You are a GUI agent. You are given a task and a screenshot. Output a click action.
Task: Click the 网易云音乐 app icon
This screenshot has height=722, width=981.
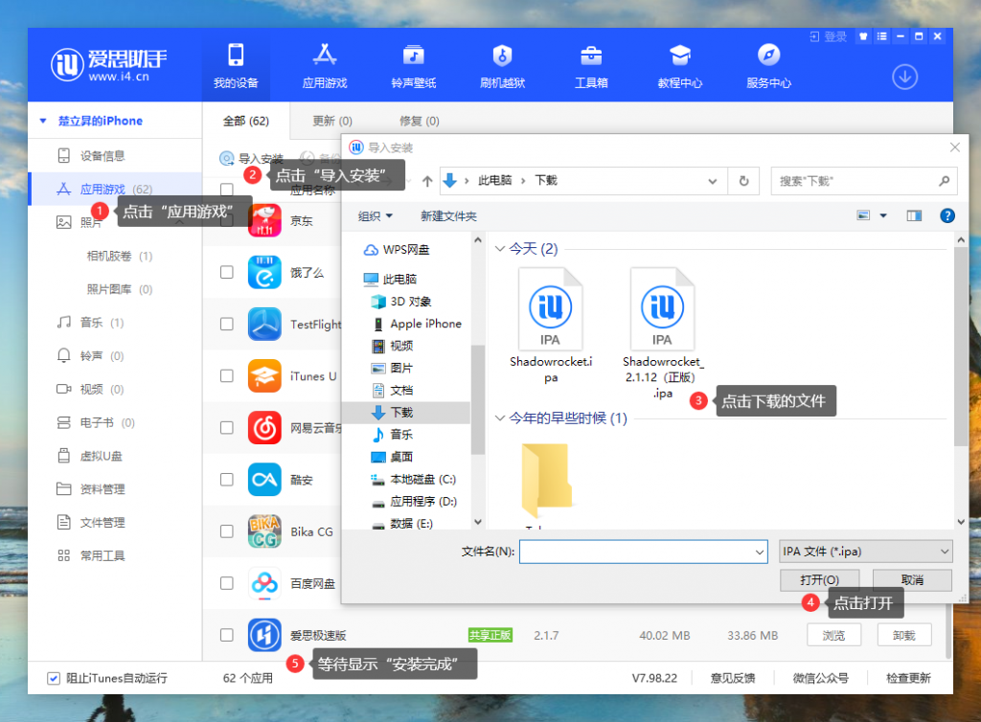click(x=264, y=428)
